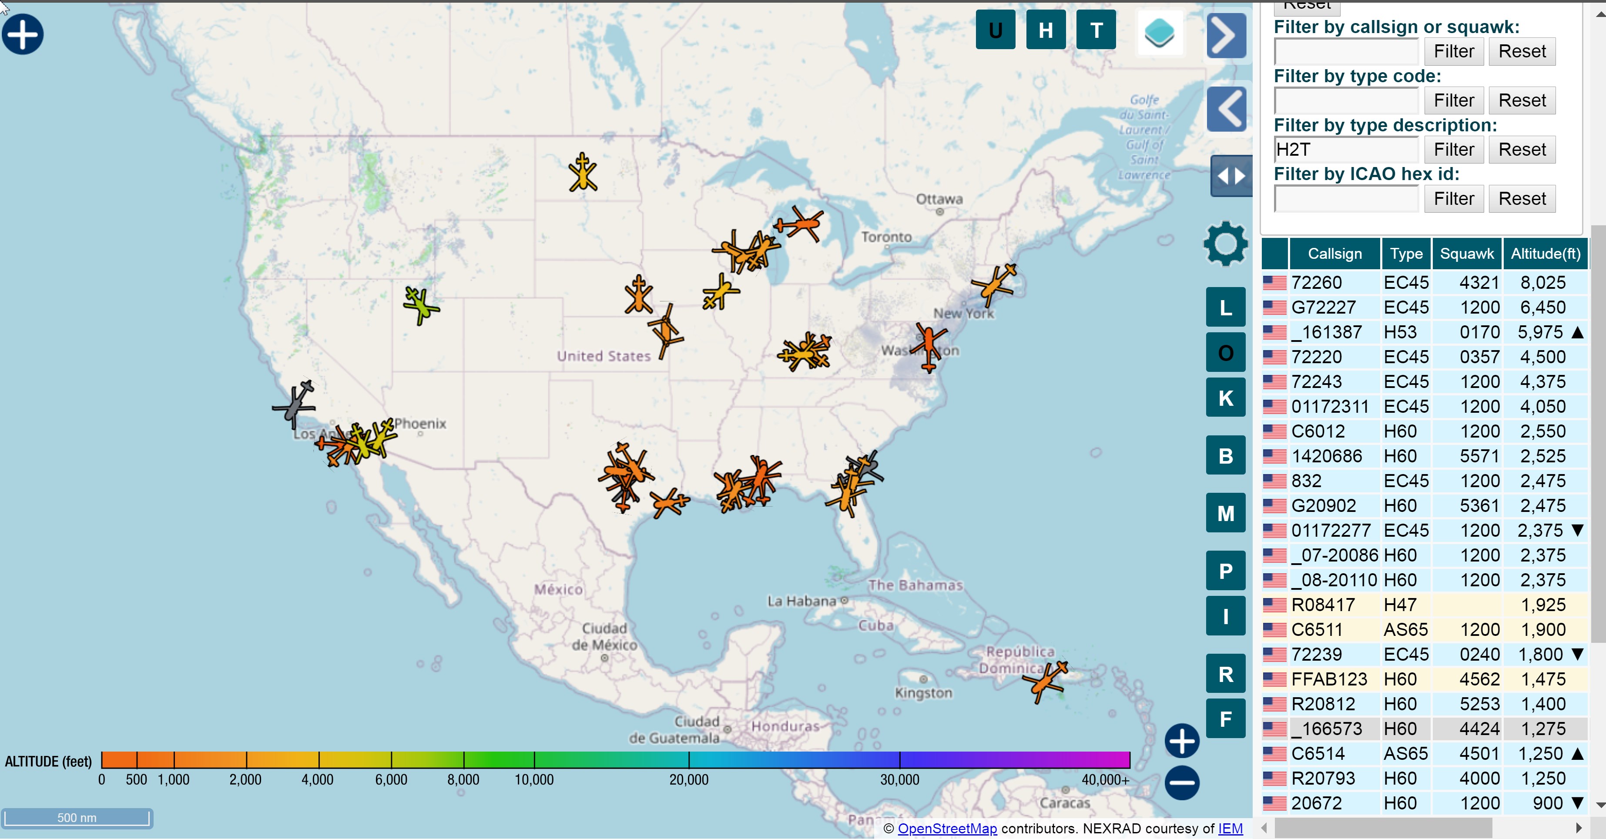The width and height of the screenshot is (1606, 839).
Task: Click the yellow helicopter icon over North Dakota
Action: (x=583, y=173)
